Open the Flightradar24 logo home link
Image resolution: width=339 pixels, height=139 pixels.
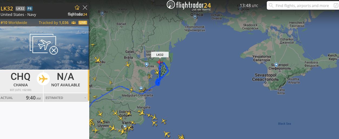point(189,5)
